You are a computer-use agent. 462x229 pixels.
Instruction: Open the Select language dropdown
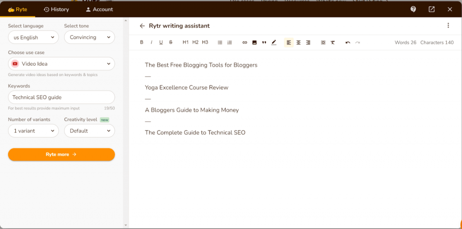coord(33,37)
